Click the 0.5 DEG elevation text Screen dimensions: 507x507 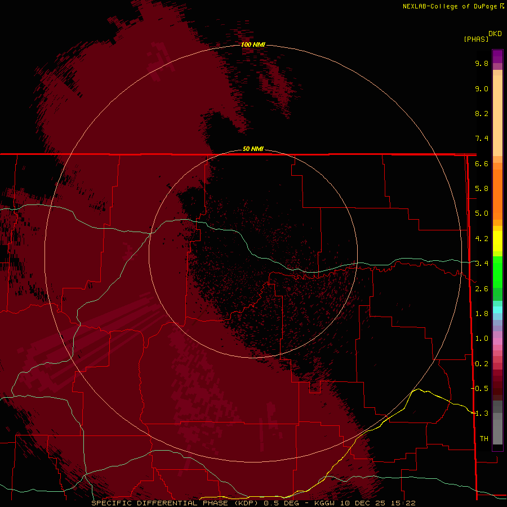point(281,503)
